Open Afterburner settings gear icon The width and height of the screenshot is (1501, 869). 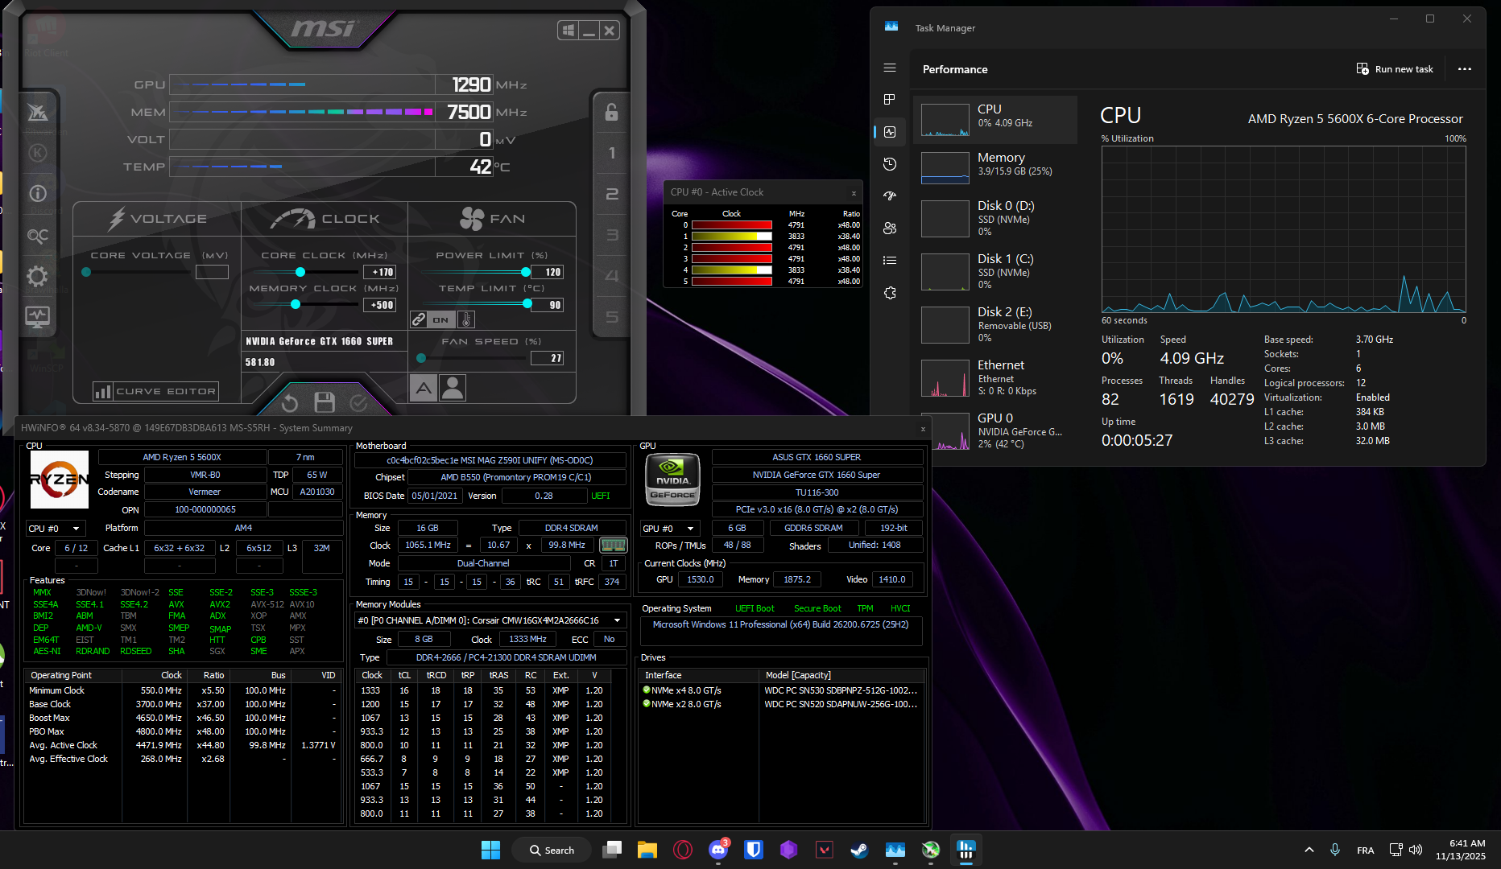point(37,277)
